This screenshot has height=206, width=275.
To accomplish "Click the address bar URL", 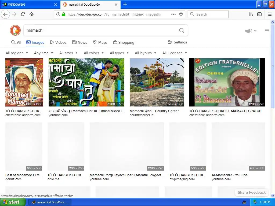I will [x=114, y=14].
